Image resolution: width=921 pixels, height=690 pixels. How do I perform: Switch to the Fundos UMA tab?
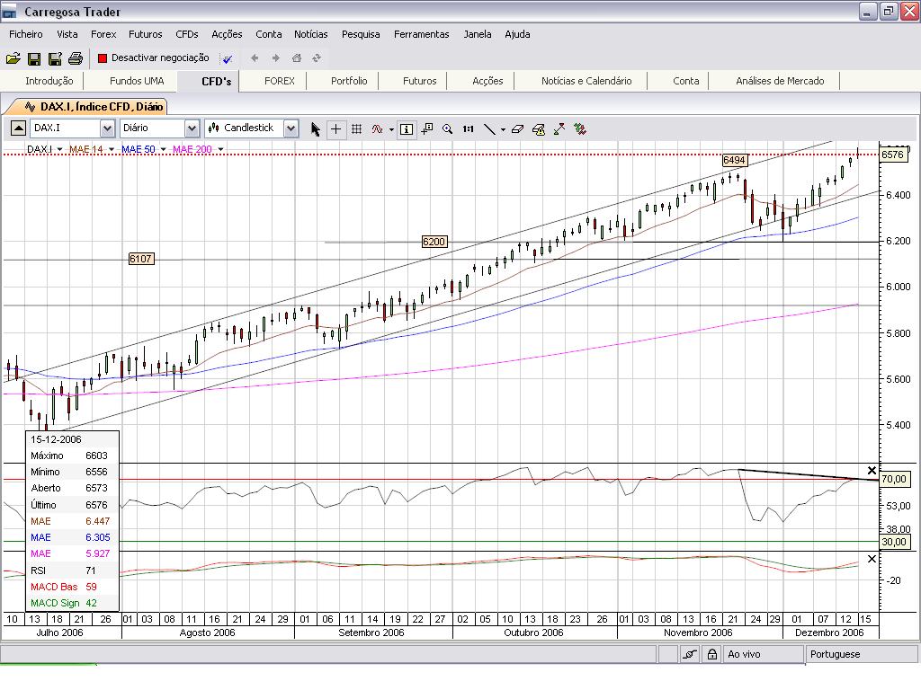(137, 81)
